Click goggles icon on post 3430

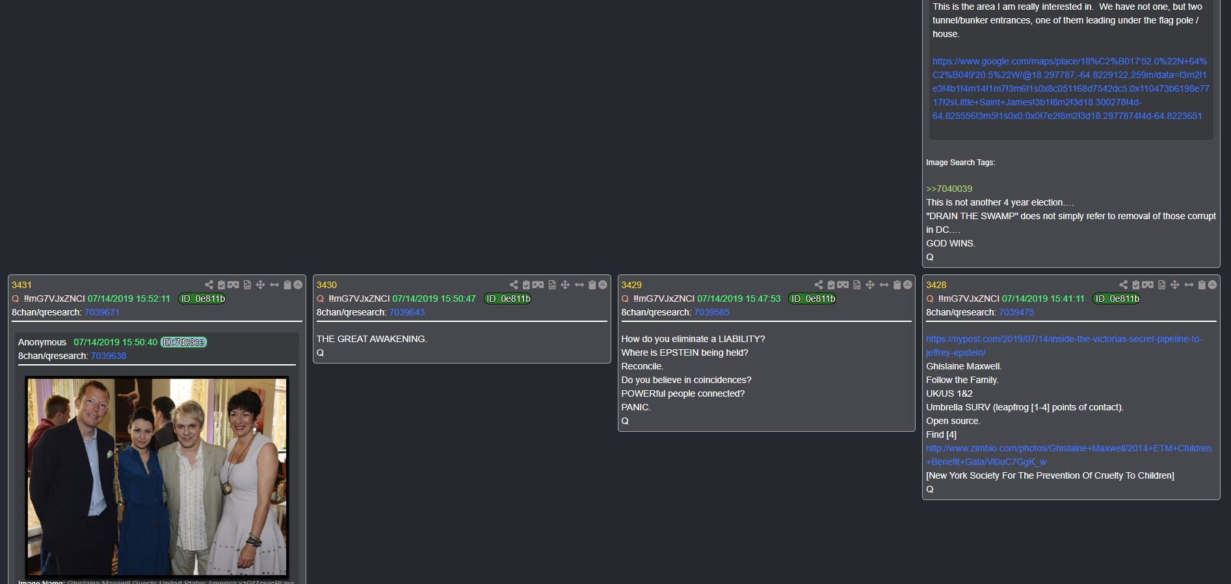[x=538, y=285]
